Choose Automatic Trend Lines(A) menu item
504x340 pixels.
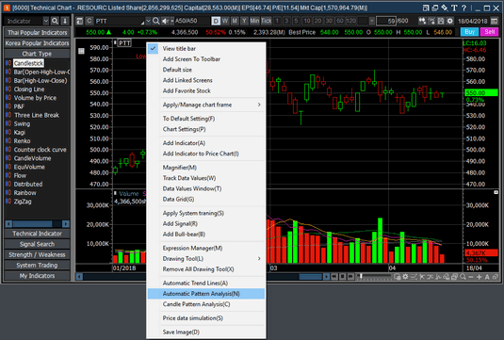(x=206, y=283)
